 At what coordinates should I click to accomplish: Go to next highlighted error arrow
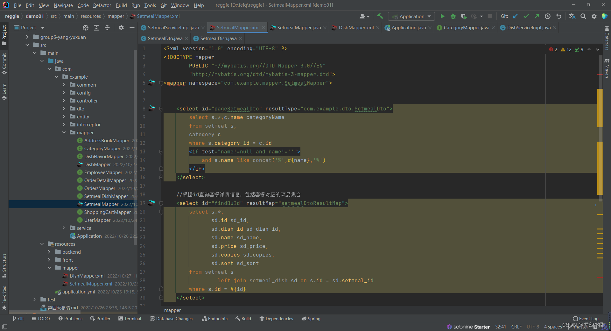click(x=598, y=49)
